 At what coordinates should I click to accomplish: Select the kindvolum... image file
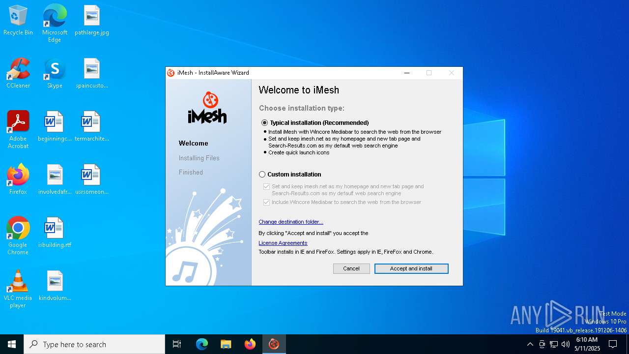[x=55, y=286]
